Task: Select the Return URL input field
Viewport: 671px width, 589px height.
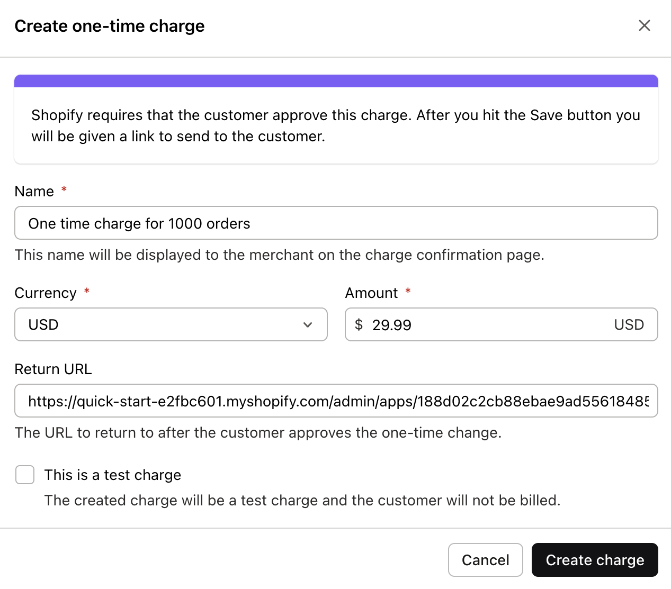Action: 336,401
